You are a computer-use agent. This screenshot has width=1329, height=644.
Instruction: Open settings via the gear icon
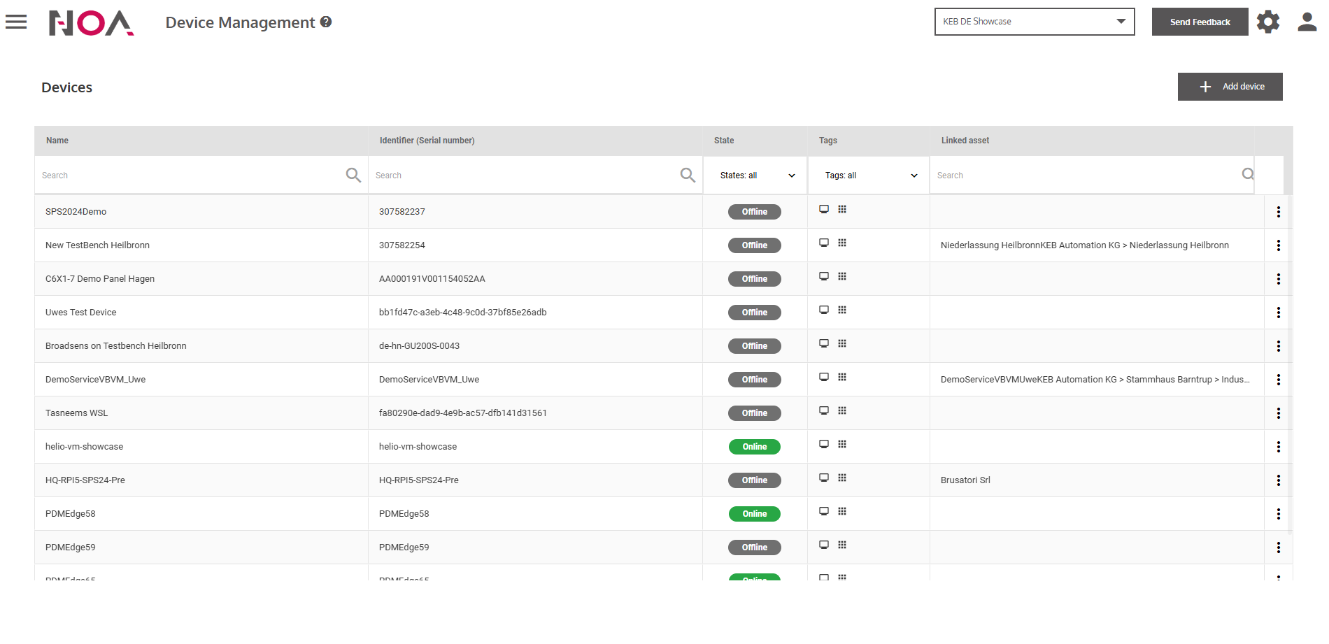pos(1267,22)
